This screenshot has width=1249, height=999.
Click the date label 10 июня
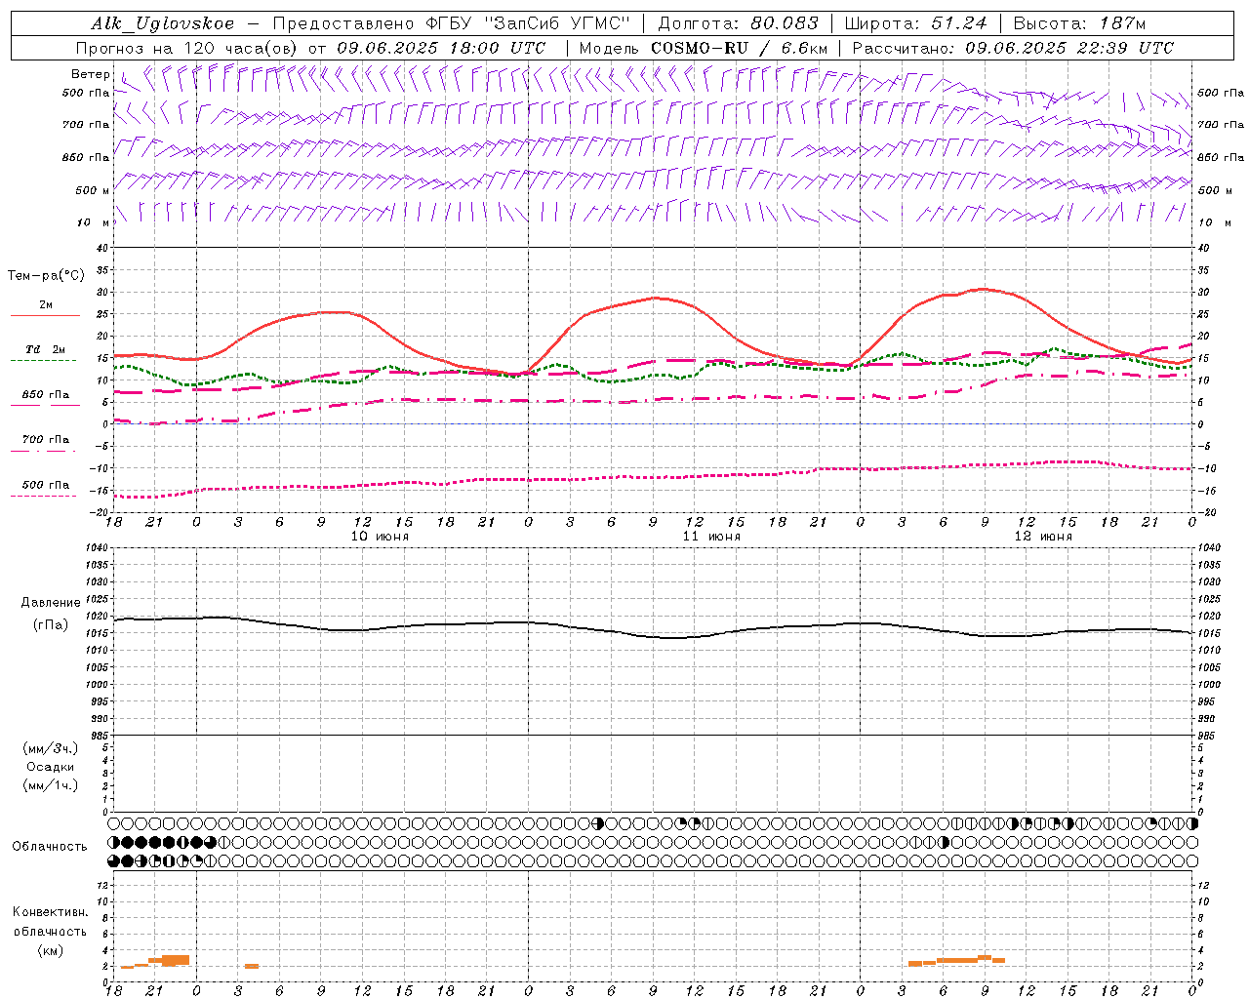(380, 537)
